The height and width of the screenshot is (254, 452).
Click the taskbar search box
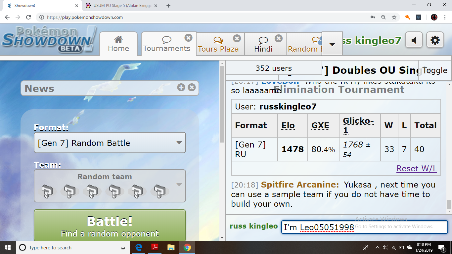[x=73, y=247]
